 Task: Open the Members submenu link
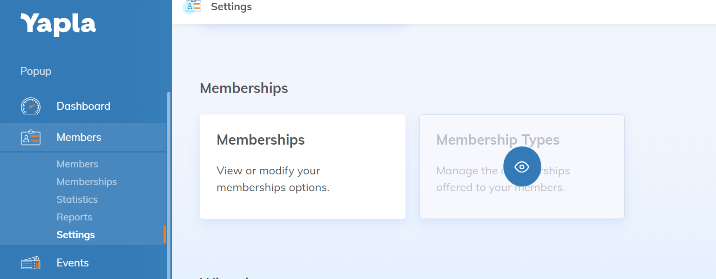point(77,164)
